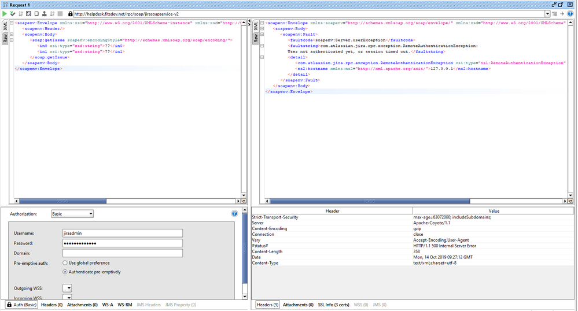Click the SOAP logo beside the Request 1 title
Screen dimensions: 578x311
[5, 5]
